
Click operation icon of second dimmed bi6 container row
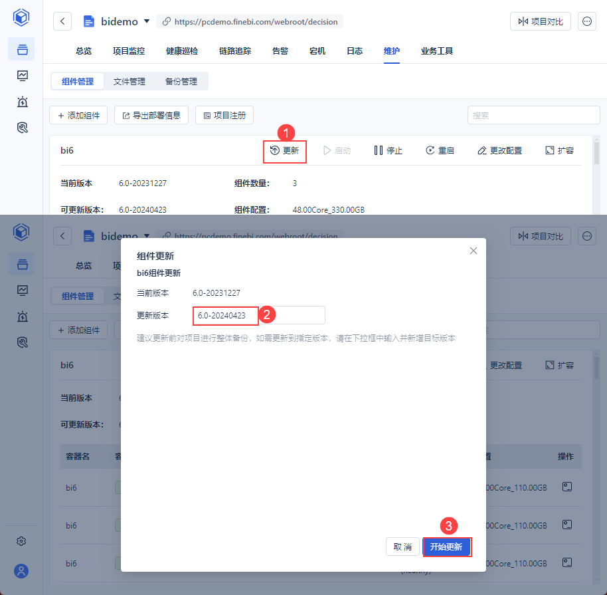[x=566, y=525]
